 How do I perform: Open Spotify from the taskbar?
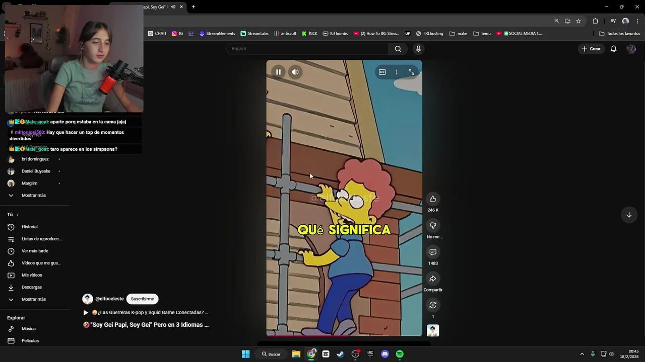[x=400, y=354]
